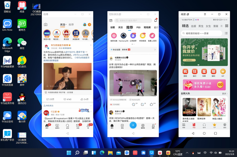Open 公测尝鲜 icon in 花粉俱乐部

(133, 36)
